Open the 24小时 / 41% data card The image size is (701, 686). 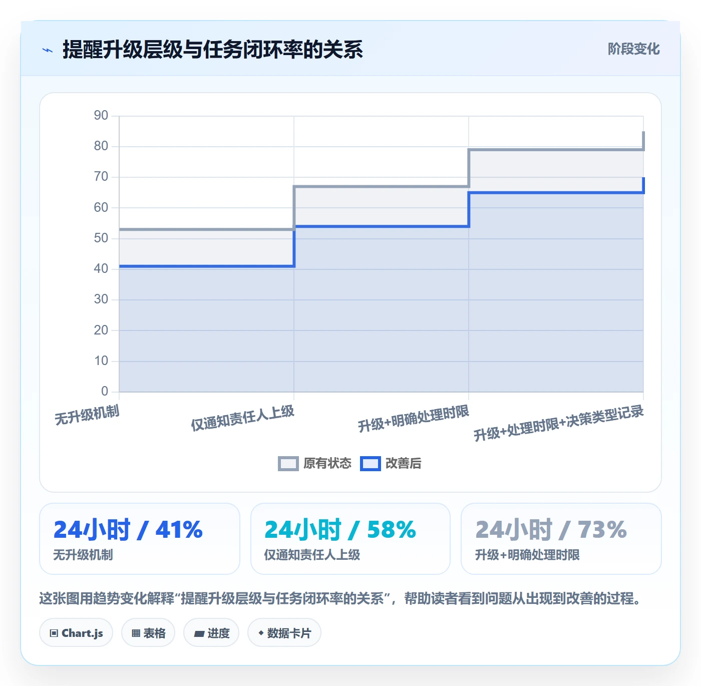pos(140,539)
